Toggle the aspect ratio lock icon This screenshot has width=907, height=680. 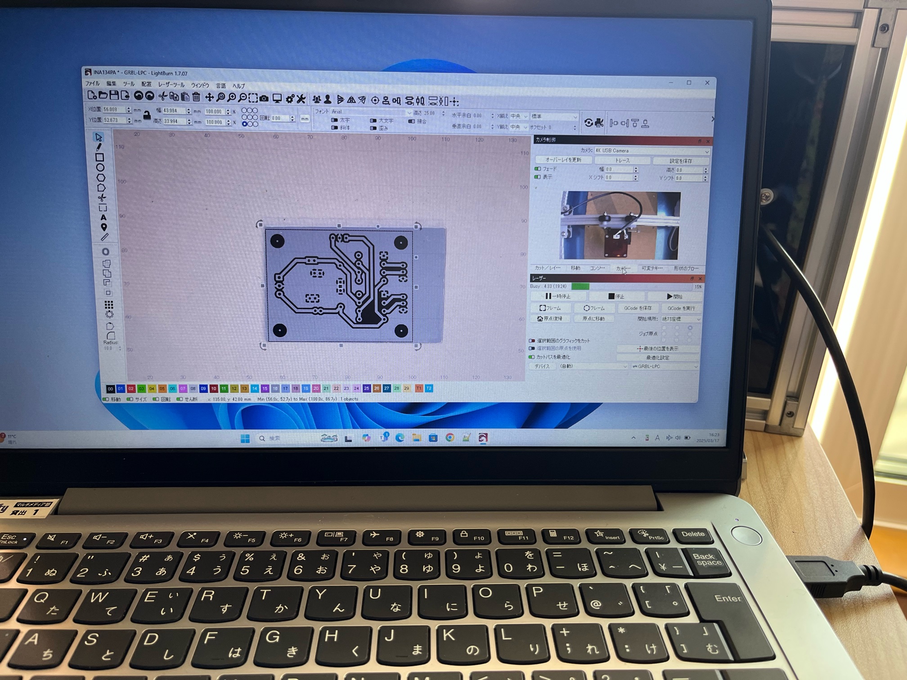(x=147, y=116)
